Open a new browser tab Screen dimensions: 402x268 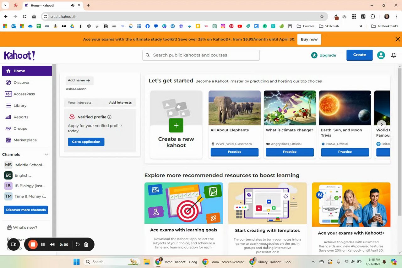[x=88, y=5]
